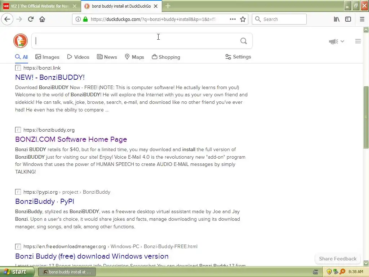Click the Firefox Search field
The height and width of the screenshot is (277, 369).
click(x=279, y=19)
